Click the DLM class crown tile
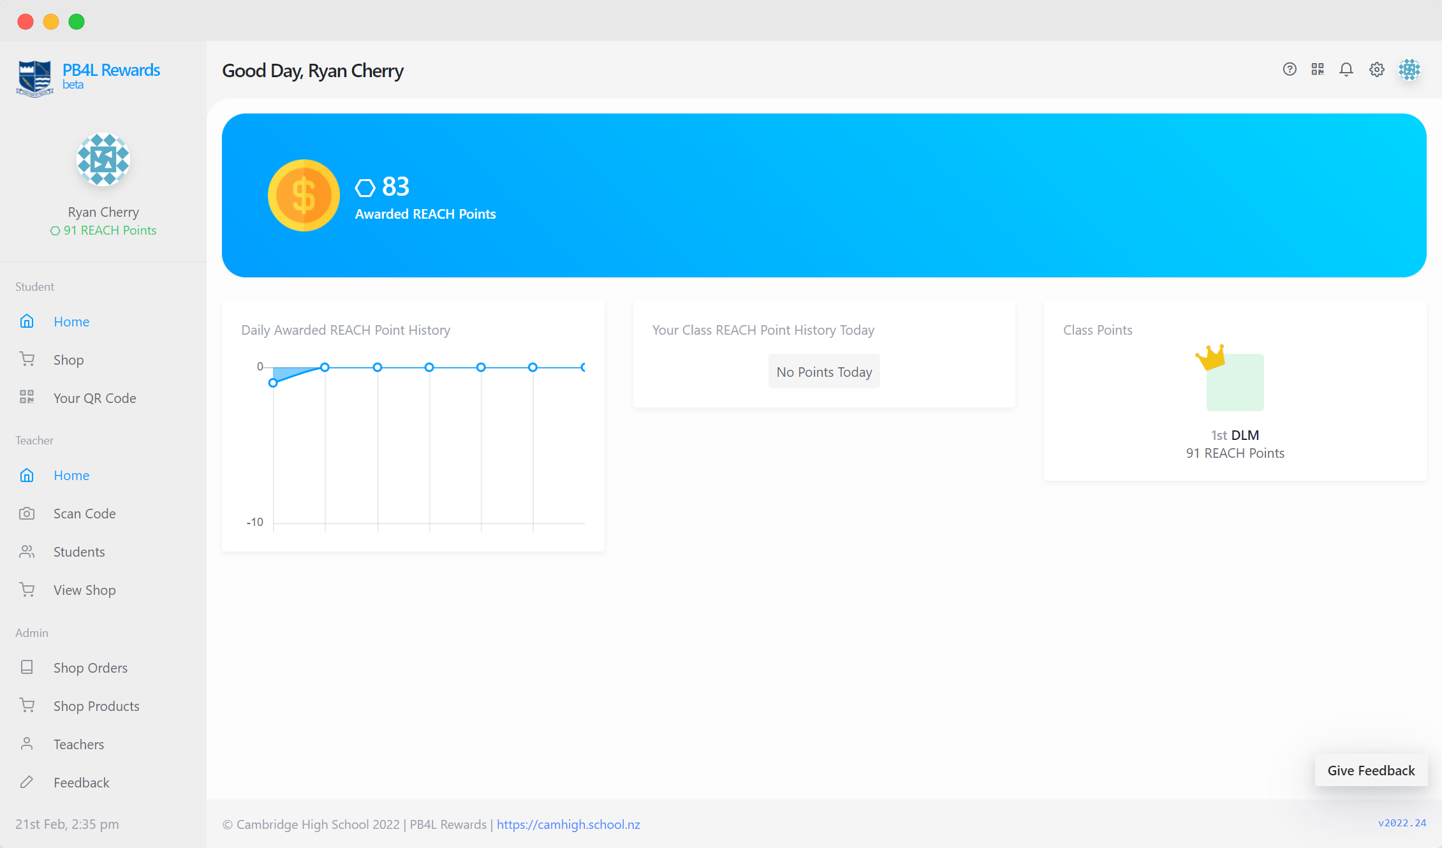Screen dimensions: 1442x848 click(x=1234, y=381)
